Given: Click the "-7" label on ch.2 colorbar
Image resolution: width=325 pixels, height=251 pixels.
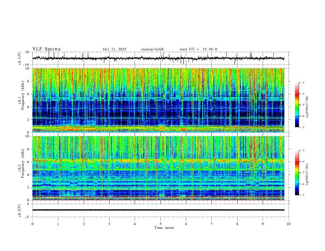Looking at the screenshot, I should point(303,195).
